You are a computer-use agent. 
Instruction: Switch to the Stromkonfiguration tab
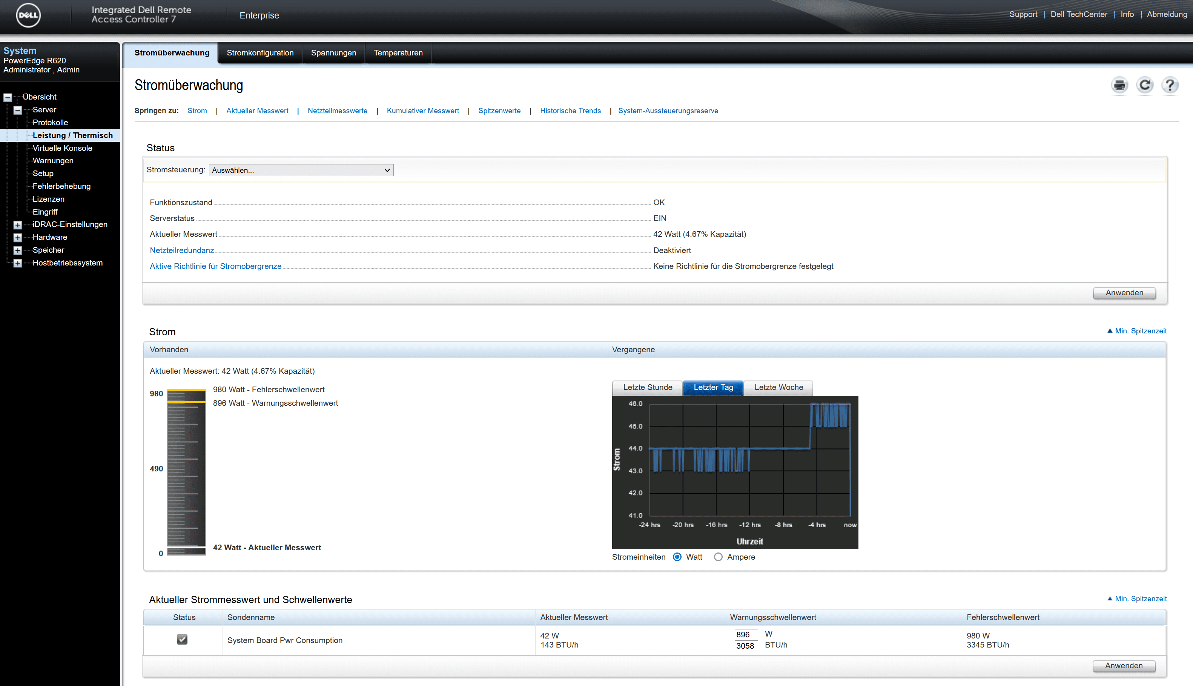(260, 53)
